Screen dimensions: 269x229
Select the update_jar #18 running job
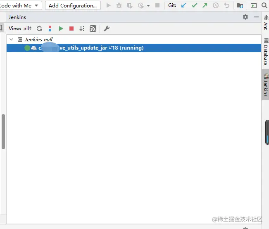[134, 48]
